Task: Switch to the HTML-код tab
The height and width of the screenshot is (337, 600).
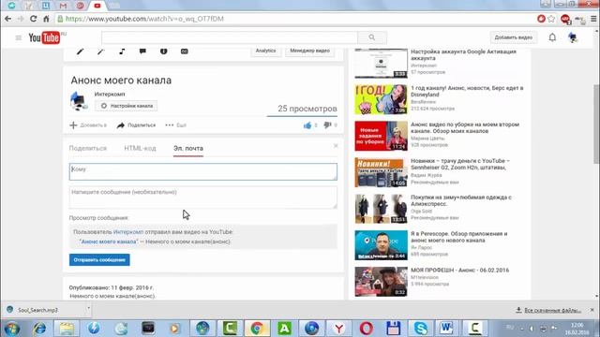Action: pyautogui.click(x=140, y=148)
